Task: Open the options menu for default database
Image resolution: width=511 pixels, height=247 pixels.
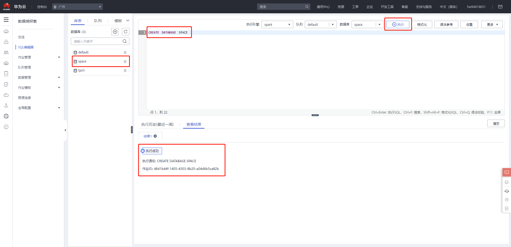Action: [125, 52]
